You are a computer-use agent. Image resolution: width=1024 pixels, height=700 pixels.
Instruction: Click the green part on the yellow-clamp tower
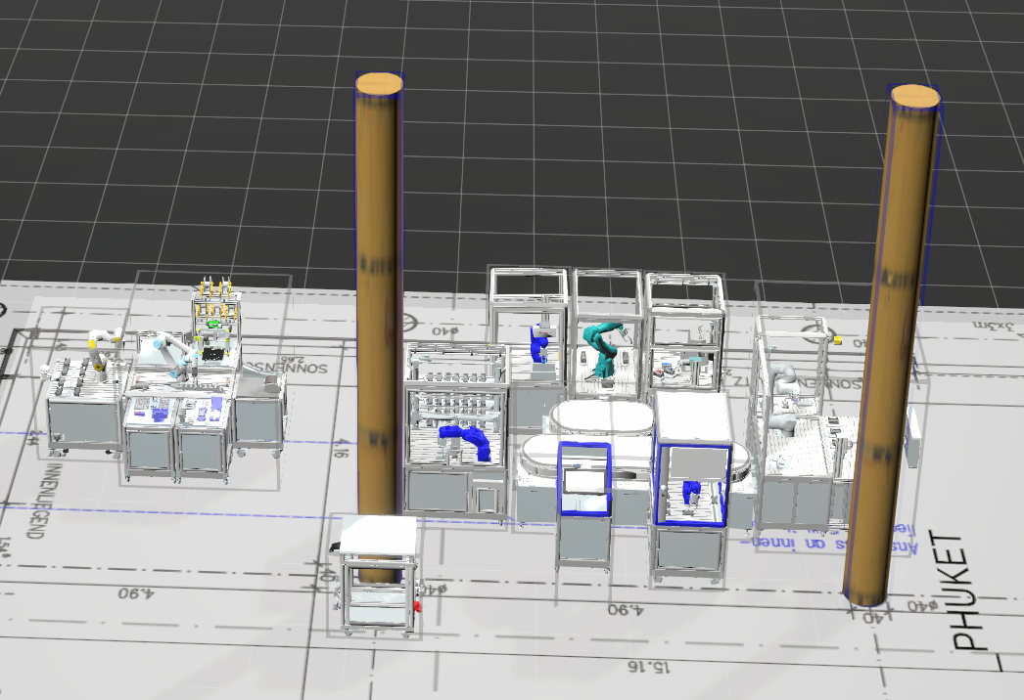click(x=213, y=320)
